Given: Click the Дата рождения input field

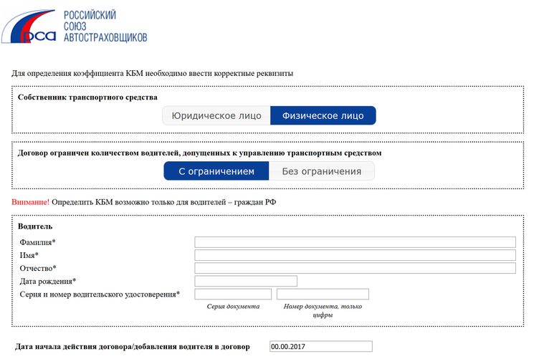Looking at the screenshot, I should click(x=246, y=281).
